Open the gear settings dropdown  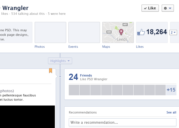168,8
